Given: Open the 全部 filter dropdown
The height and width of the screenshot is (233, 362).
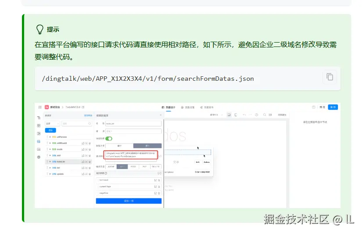Looking at the screenshot, I should pyautogui.click(x=52, y=124).
